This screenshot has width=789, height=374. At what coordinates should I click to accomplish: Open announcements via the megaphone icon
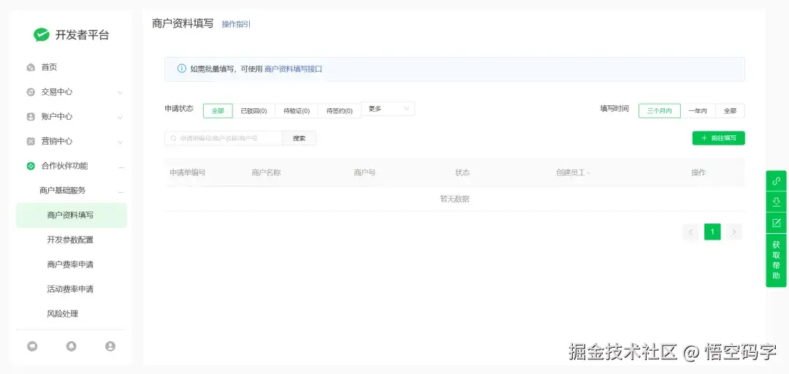tap(32, 346)
